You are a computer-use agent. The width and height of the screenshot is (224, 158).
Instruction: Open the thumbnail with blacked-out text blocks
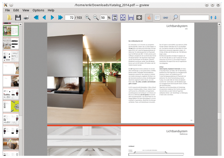11,43
